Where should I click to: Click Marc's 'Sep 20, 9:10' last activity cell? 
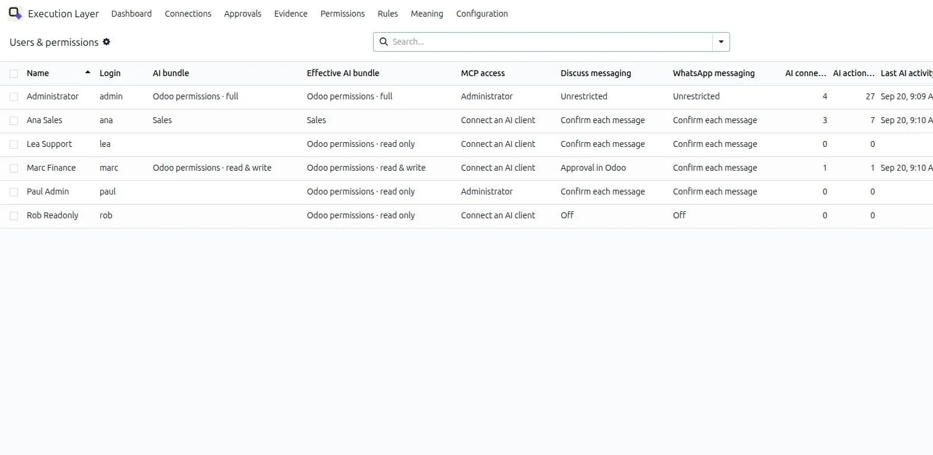pos(906,168)
